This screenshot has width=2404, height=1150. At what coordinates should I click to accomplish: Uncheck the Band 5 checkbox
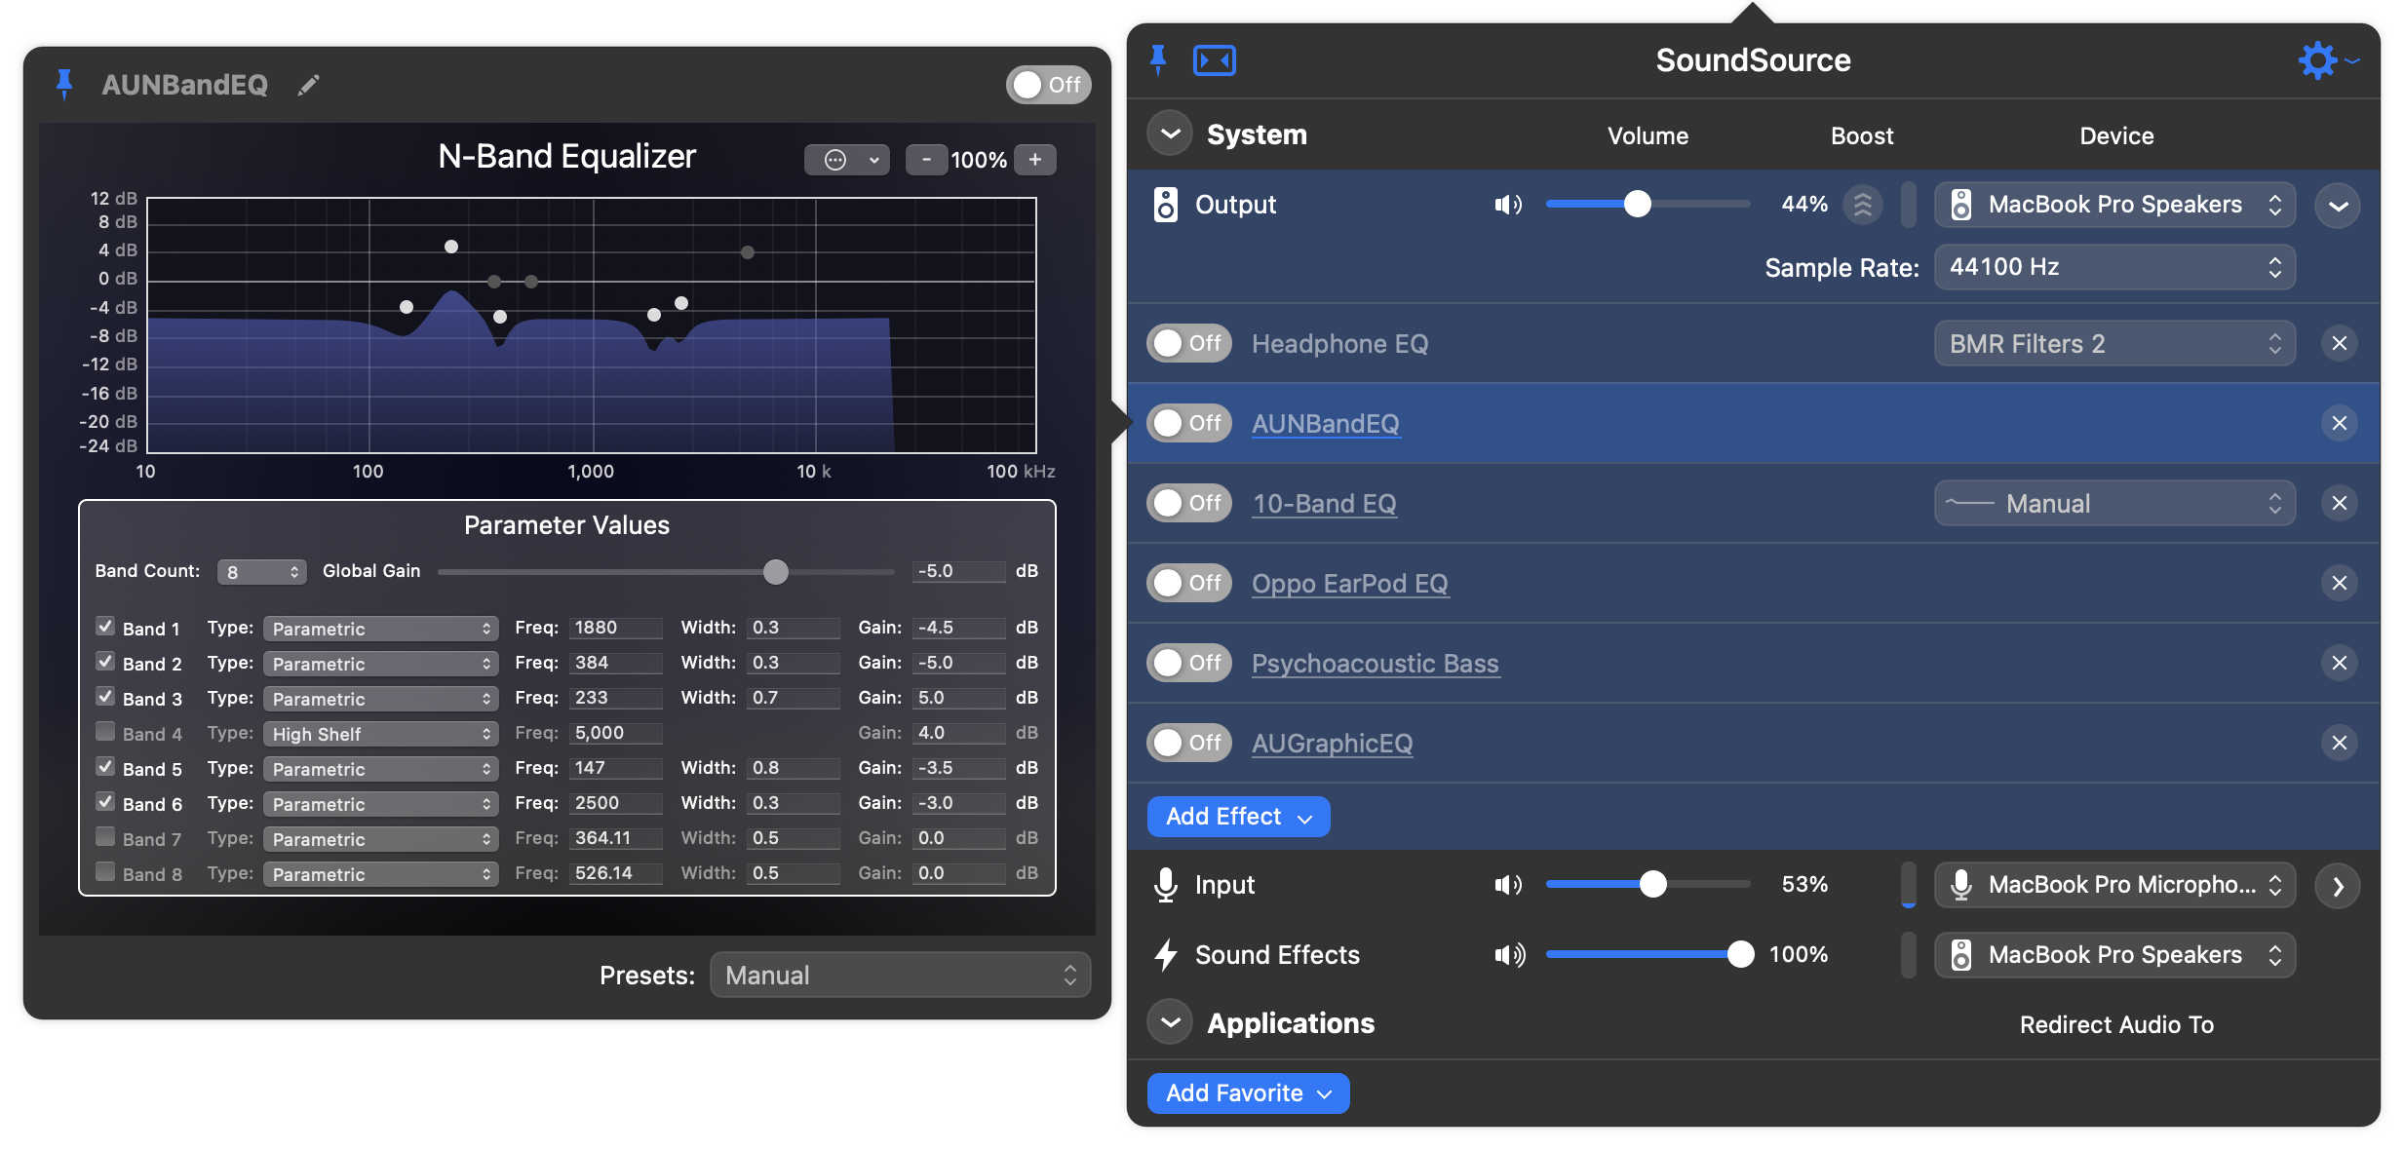point(105,766)
